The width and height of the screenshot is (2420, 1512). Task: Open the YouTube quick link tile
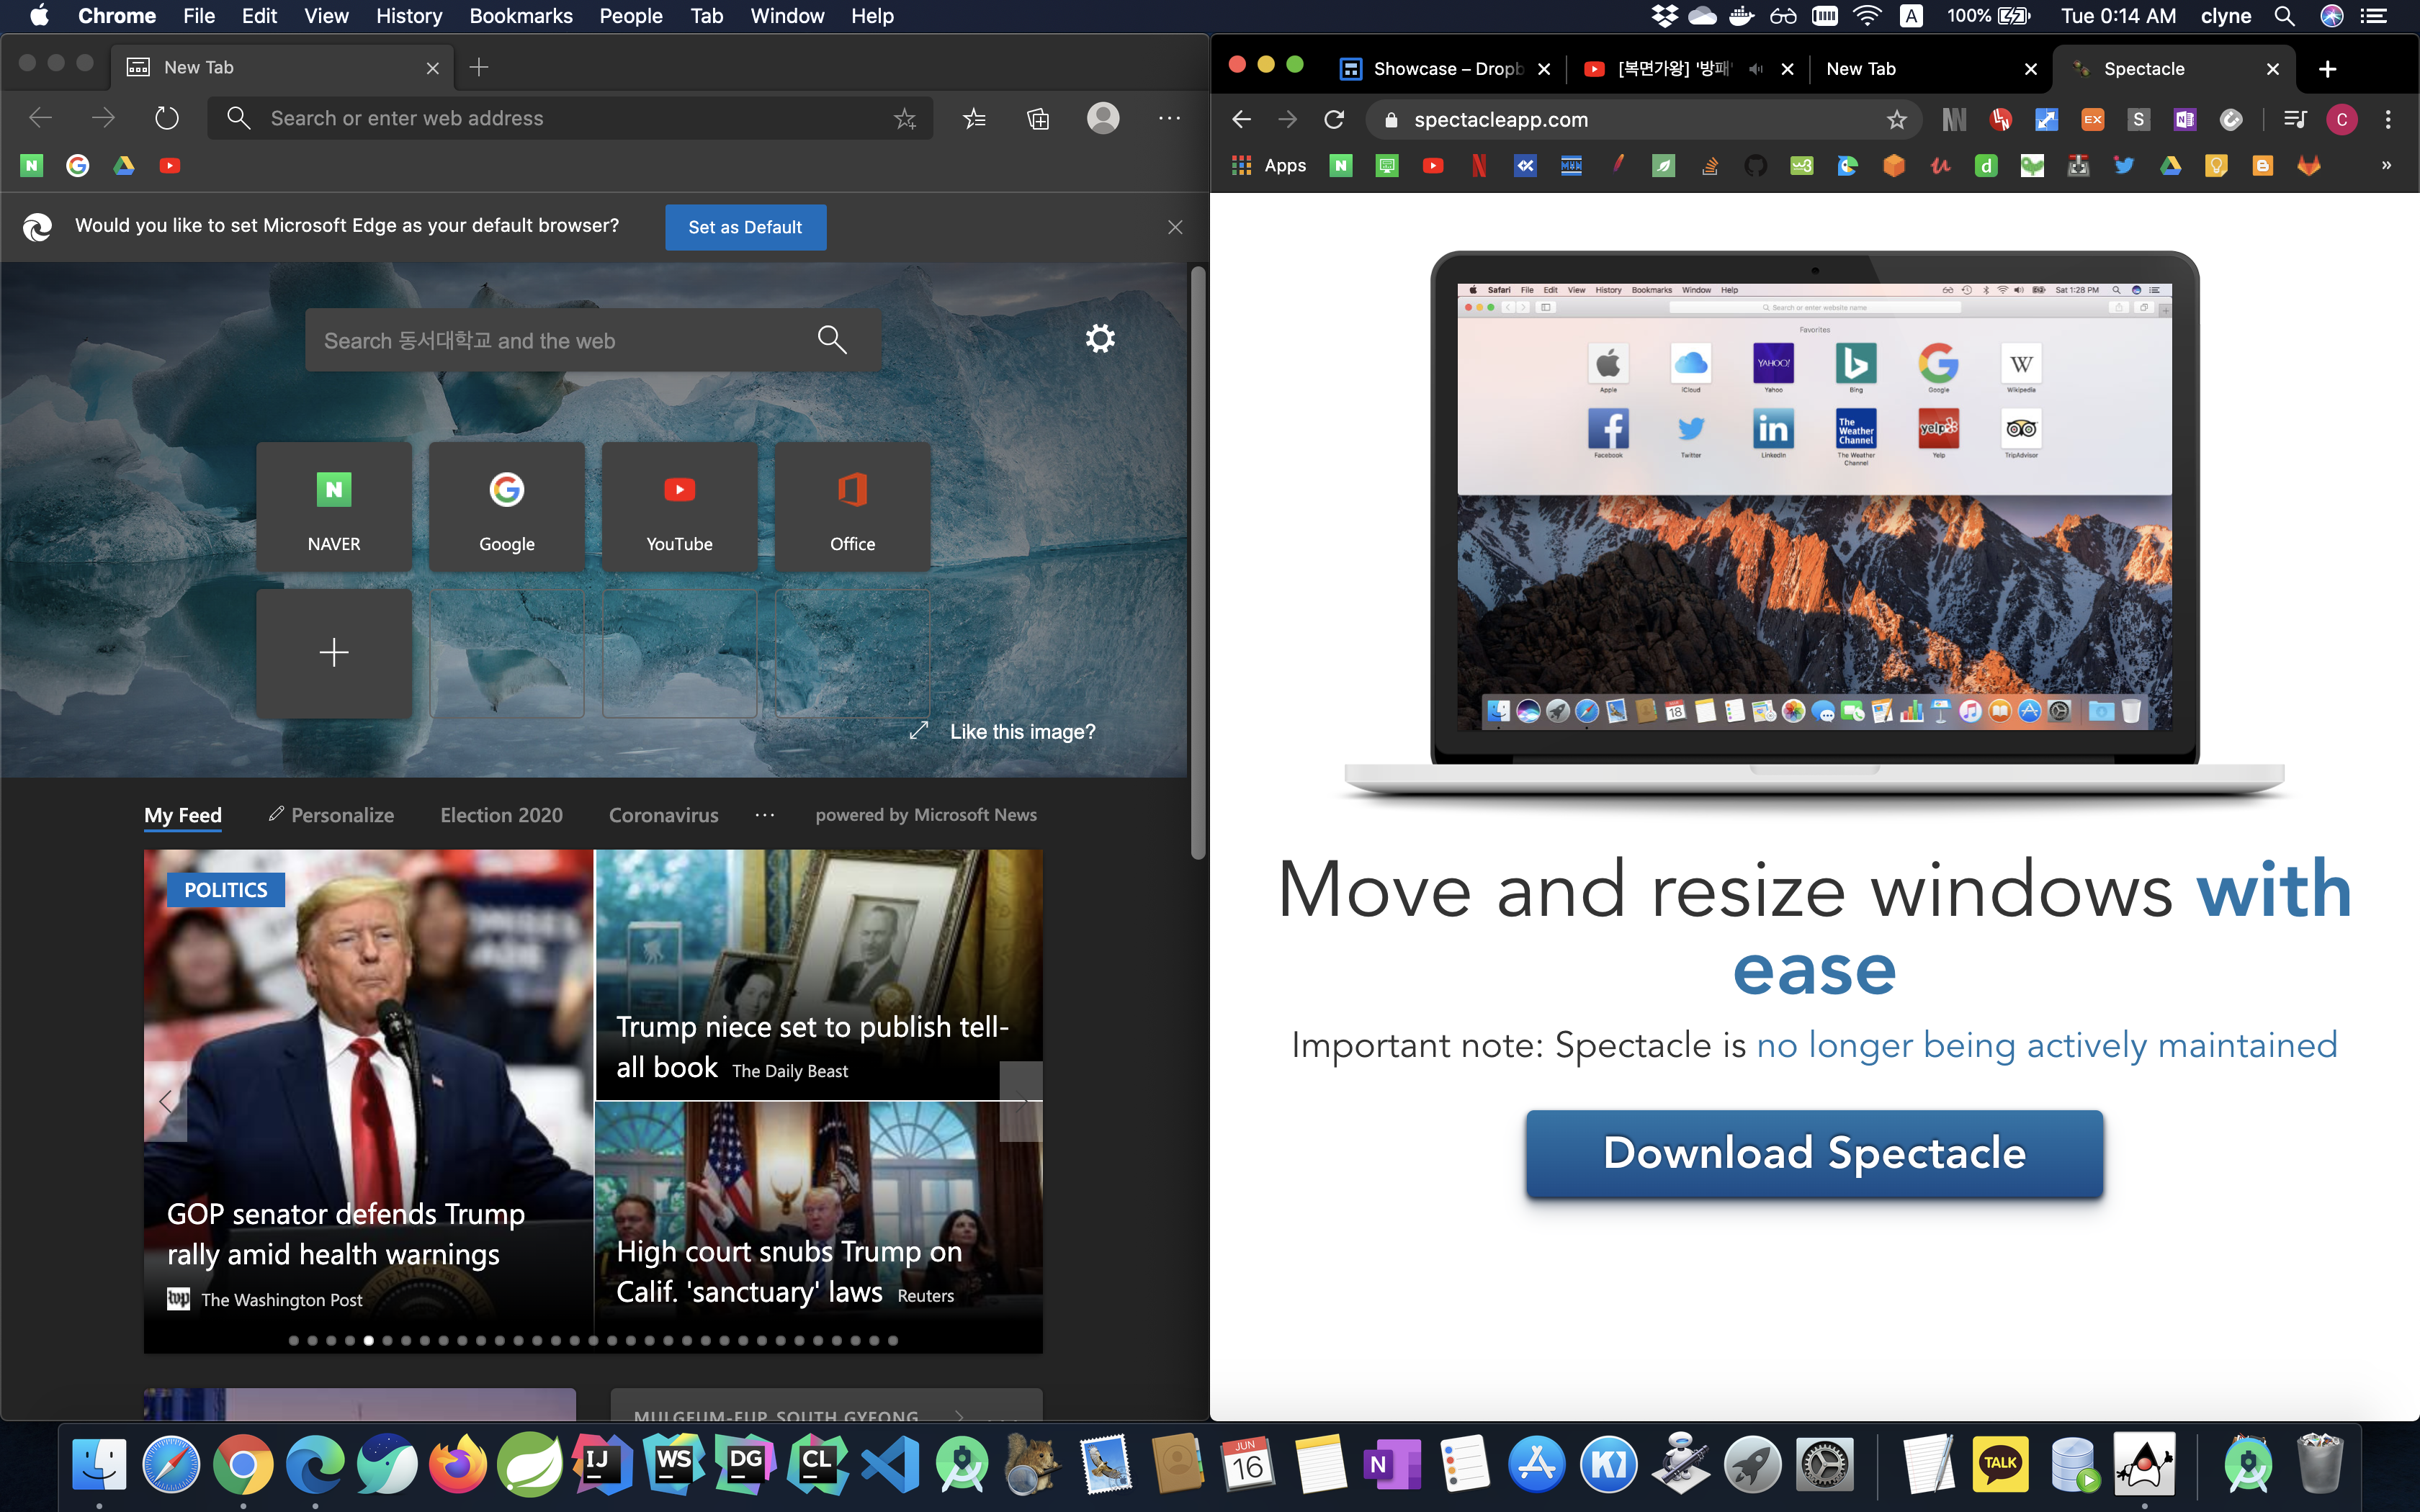click(x=679, y=507)
